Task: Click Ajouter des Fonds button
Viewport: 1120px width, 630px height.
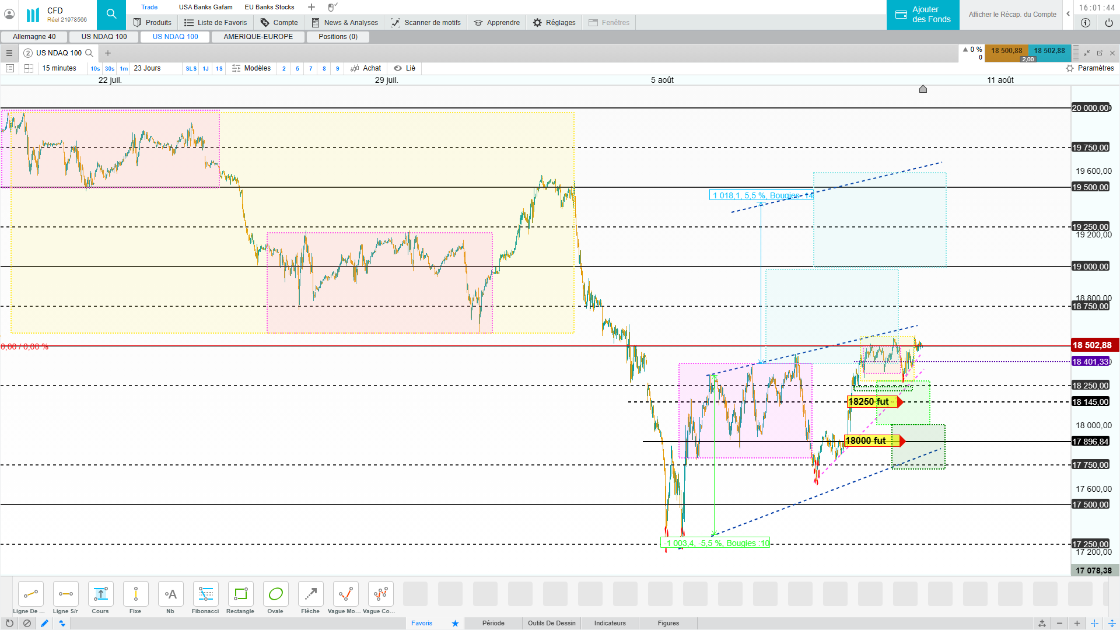Action: pos(923,15)
